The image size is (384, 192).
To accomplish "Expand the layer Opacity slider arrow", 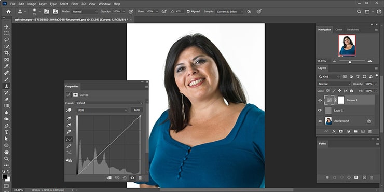I will tap(376, 84).
